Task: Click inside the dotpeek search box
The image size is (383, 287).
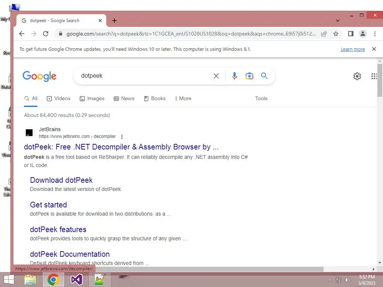Action: [x=144, y=76]
